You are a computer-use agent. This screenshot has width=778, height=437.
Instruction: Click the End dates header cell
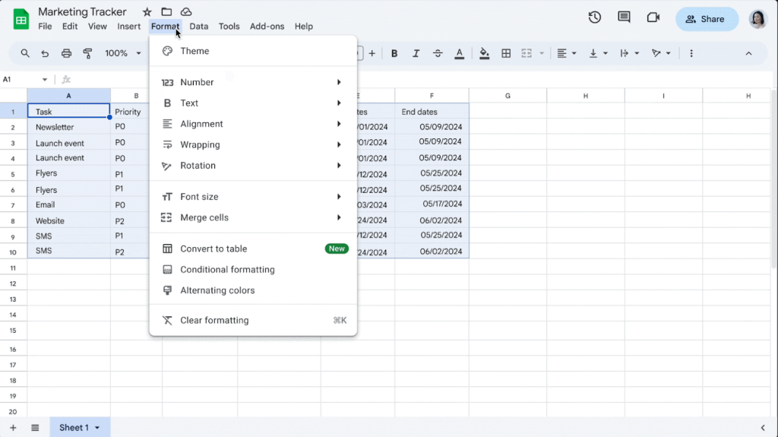(x=432, y=112)
